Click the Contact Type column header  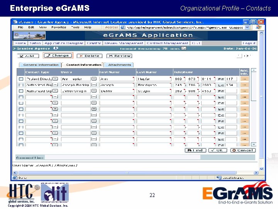coord(37,72)
